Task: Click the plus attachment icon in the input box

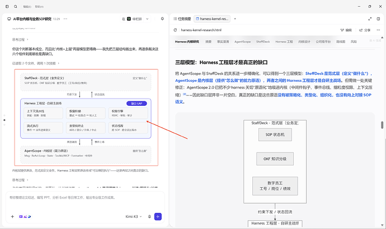Action: click(12, 217)
